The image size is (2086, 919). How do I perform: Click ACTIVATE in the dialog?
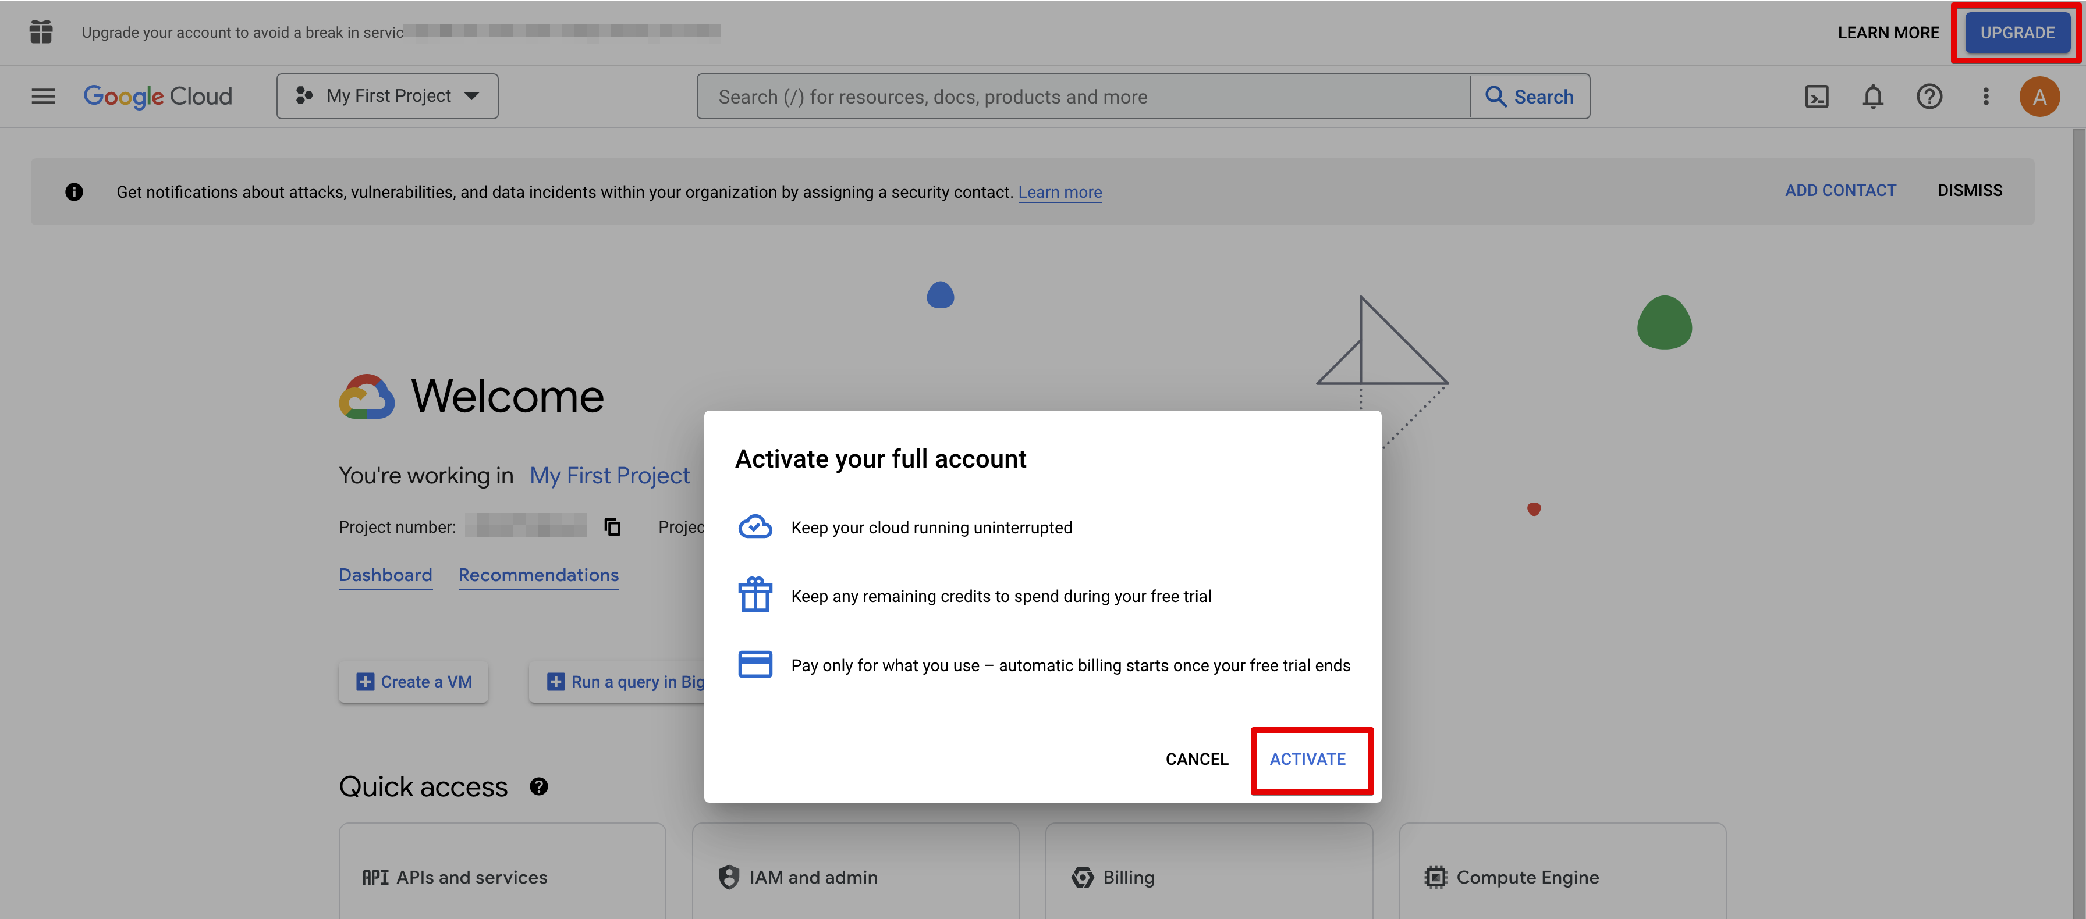click(x=1308, y=759)
